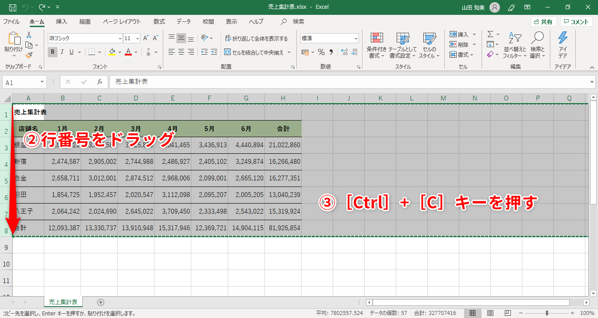Click the Undo icon
Image resolution: width=598 pixels, height=318 pixels.
point(25,7)
